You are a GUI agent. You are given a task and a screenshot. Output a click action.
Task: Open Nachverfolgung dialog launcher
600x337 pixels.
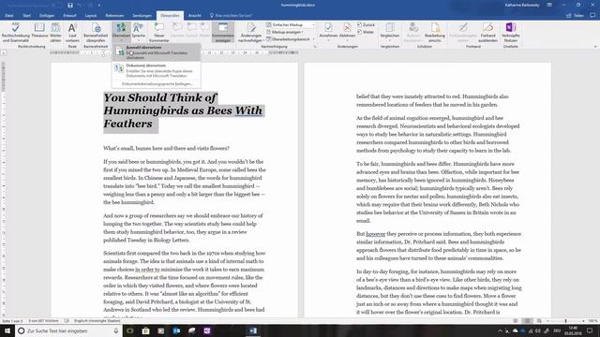315,47
